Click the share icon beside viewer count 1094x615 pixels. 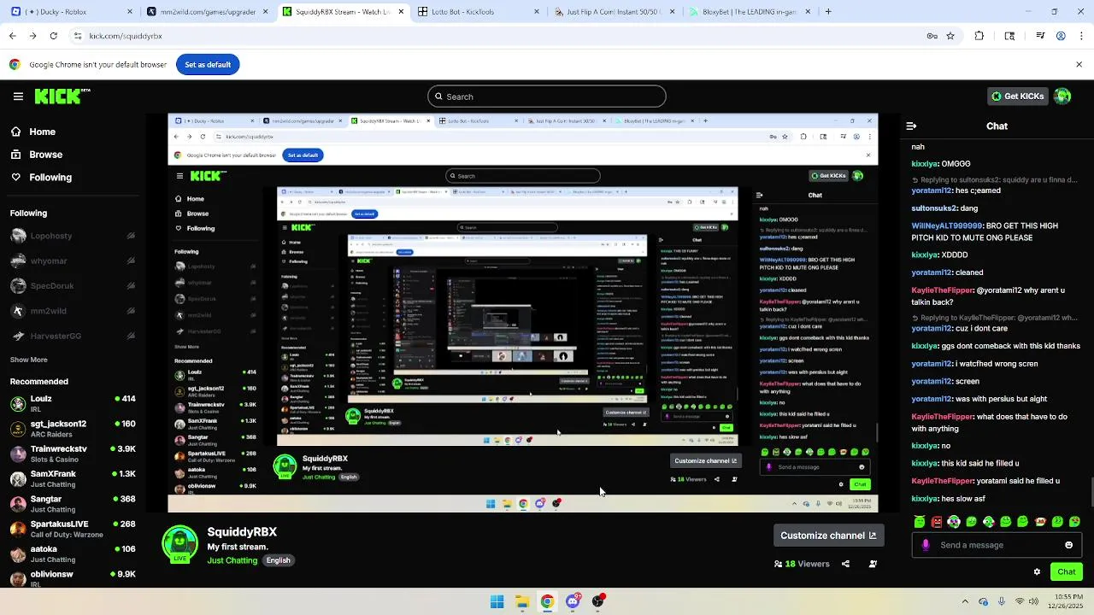tap(845, 564)
